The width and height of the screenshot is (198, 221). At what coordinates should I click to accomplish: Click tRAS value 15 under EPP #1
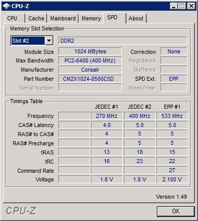point(172,152)
